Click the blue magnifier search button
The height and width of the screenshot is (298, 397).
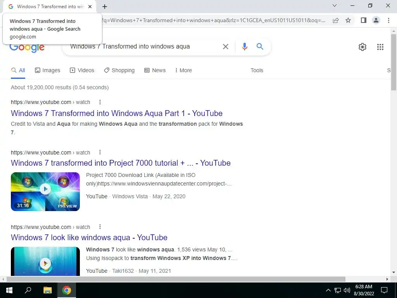(260, 47)
